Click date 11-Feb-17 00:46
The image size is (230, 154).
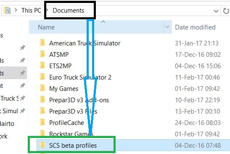tap(198, 77)
